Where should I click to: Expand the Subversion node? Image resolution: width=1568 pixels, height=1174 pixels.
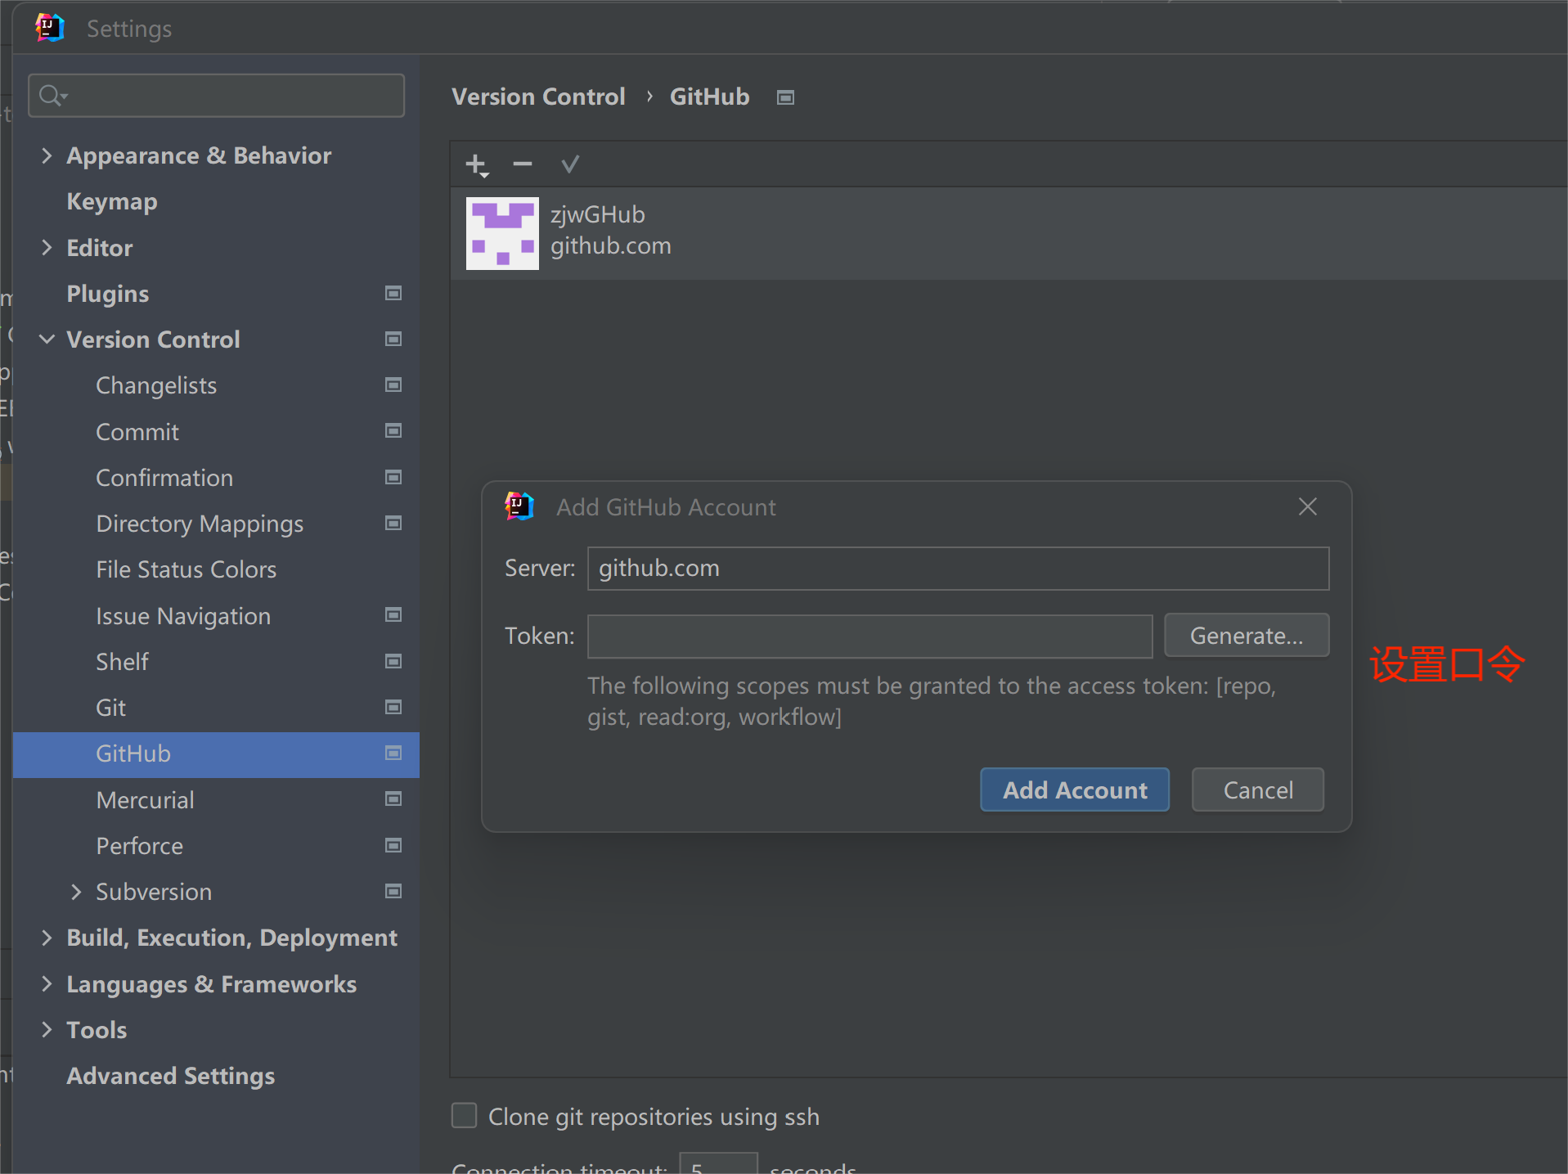pos(76,891)
